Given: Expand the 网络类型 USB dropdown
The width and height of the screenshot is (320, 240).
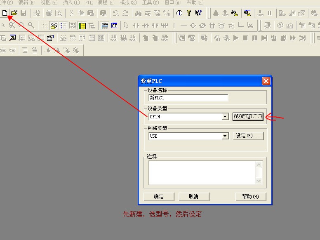Looking at the screenshot, I should tap(225, 136).
